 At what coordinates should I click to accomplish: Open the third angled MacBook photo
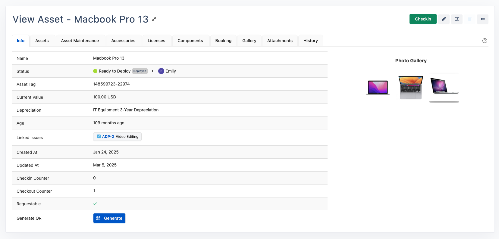444,87
